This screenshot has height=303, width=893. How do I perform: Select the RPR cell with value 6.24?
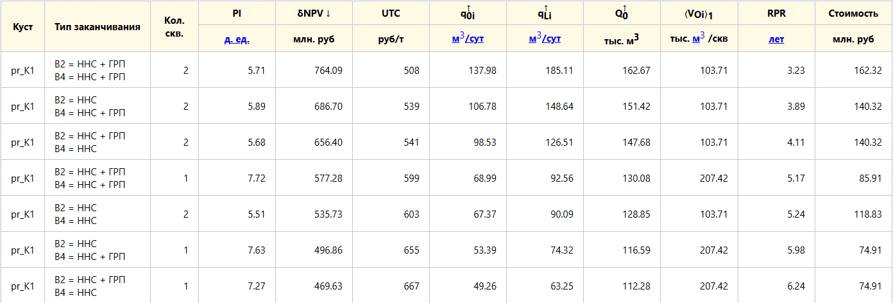[x=776, y=286]
